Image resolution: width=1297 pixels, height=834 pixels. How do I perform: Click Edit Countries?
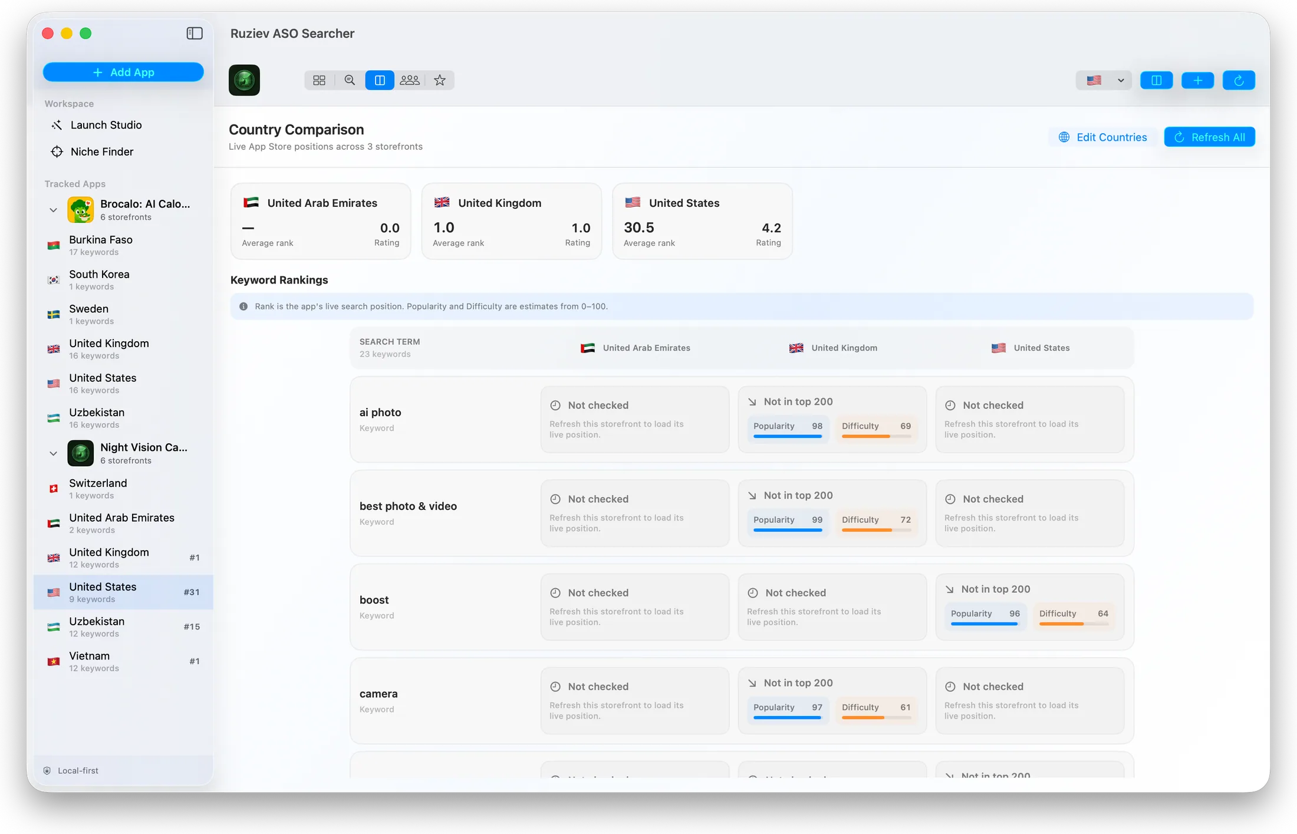tap(1102, 137)
